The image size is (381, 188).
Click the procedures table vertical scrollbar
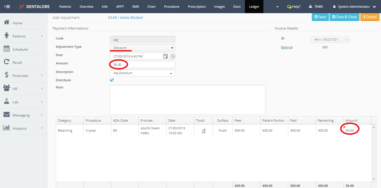[x=374, y=153]
